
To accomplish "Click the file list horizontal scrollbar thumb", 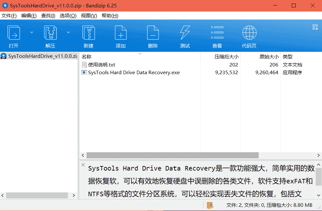I will pos(172,155).
